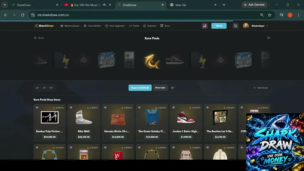Click browser back arrow
304x171 pixels.
tap(6, 15)
